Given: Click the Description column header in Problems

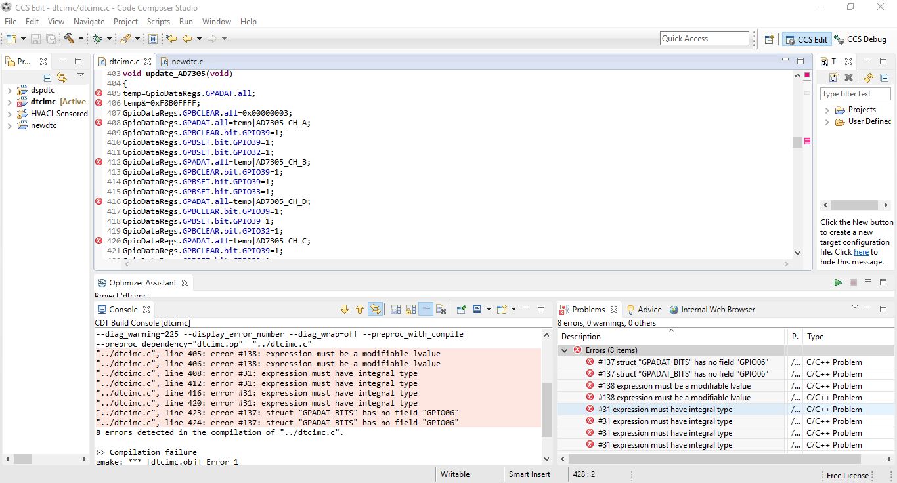Looking at the screenshot, I should click(x=671, y=337).
